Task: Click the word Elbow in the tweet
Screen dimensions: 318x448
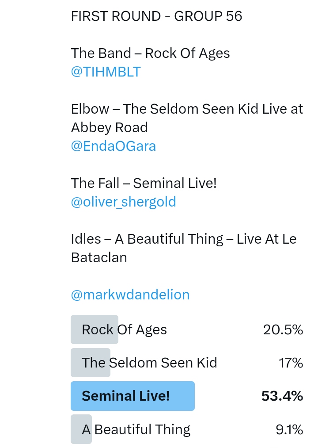Action: point(90,109)
